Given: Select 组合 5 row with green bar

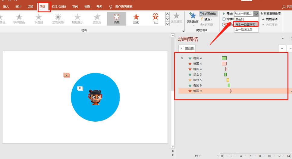Looking at the screenshot, I should tap(235, 74).
